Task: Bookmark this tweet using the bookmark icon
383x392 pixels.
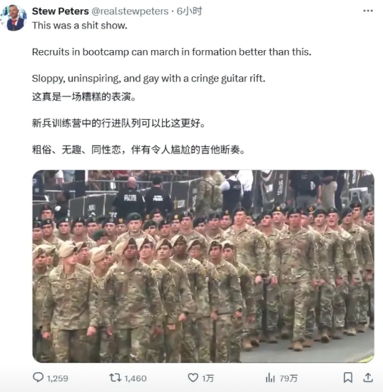Action: (x=348, y=378)
